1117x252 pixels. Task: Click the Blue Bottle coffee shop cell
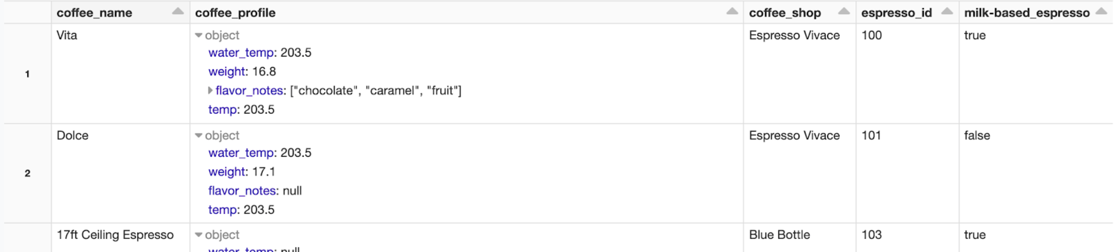pyautogui.click(x=779, y=235)
